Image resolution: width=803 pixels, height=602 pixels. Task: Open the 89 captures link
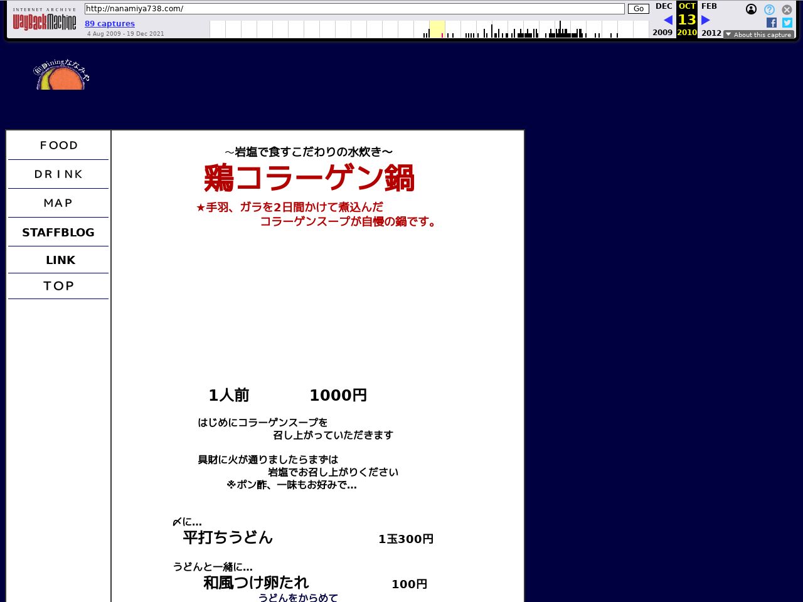(x=110, y=24)
